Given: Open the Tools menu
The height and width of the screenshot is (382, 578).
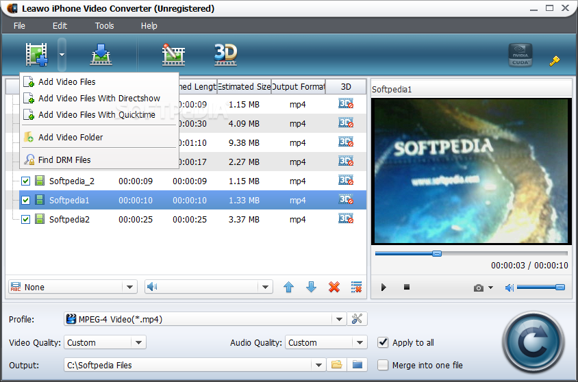Looking at the screenshot, I should pos(105,26).
